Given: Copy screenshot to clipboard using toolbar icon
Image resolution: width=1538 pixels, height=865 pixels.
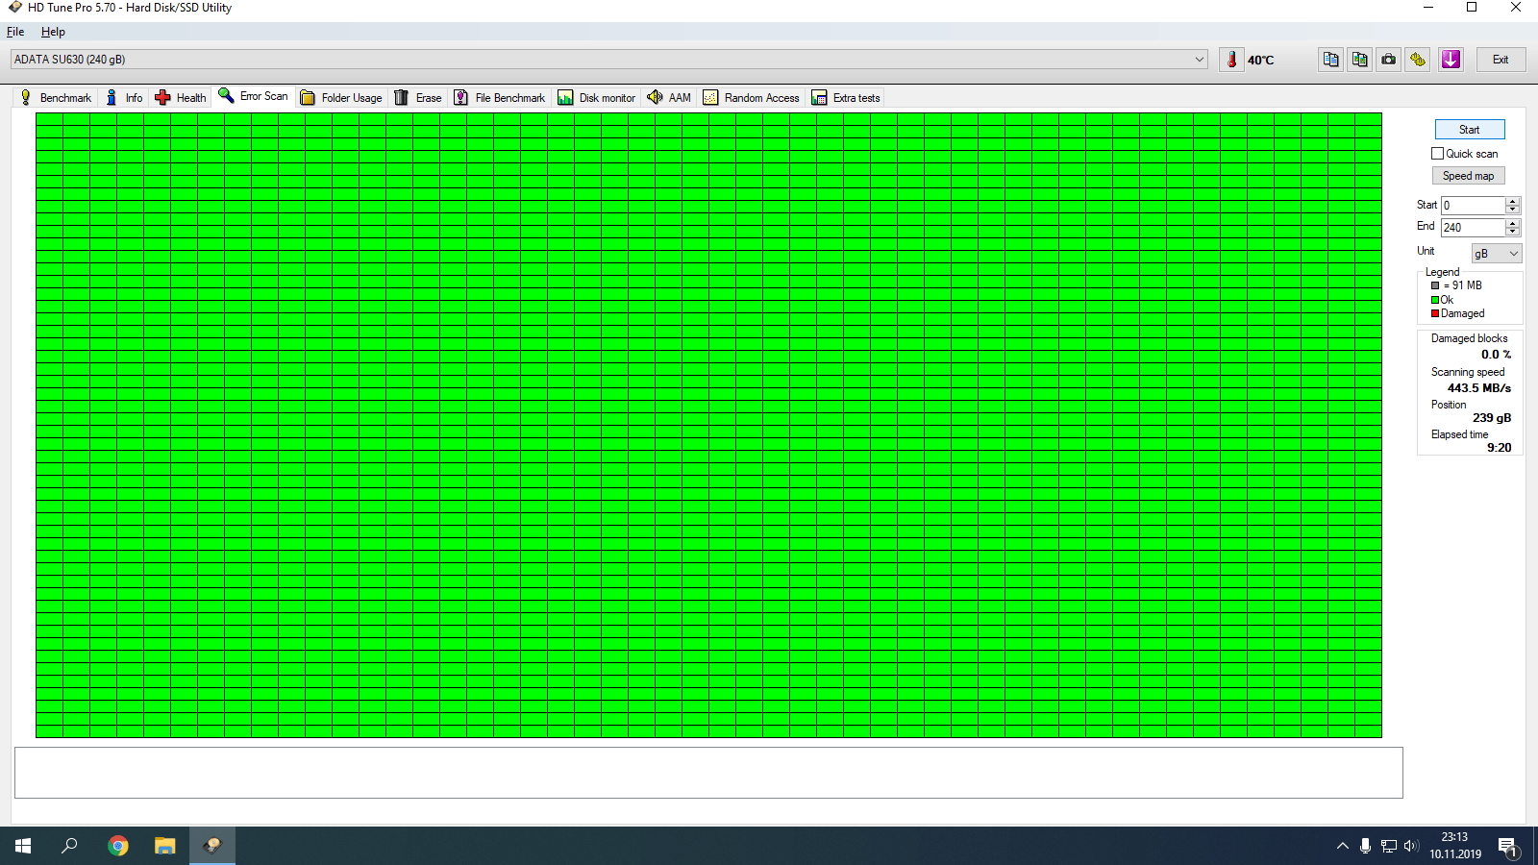Looking at the screenshot, I should pos(1359,60).
